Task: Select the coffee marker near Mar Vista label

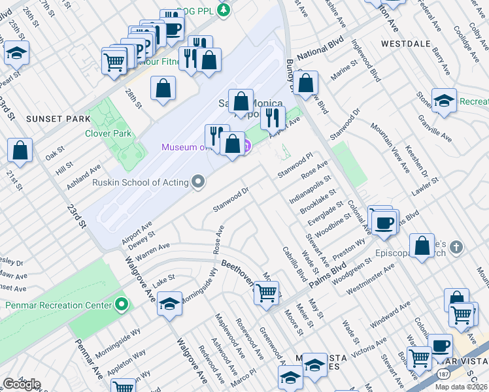Action: click(x=441, y=347)
